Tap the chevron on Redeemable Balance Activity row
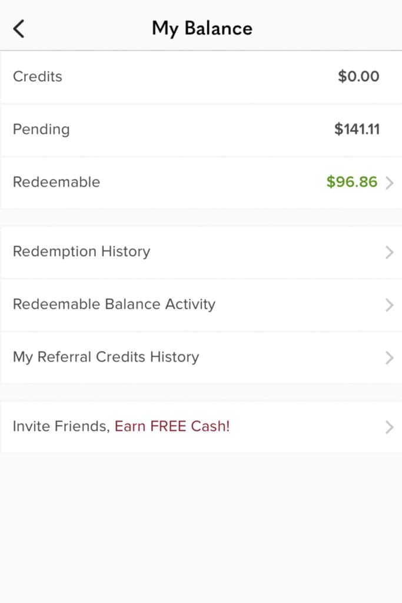This screenshot has height=603, width=402. (389, 305)
